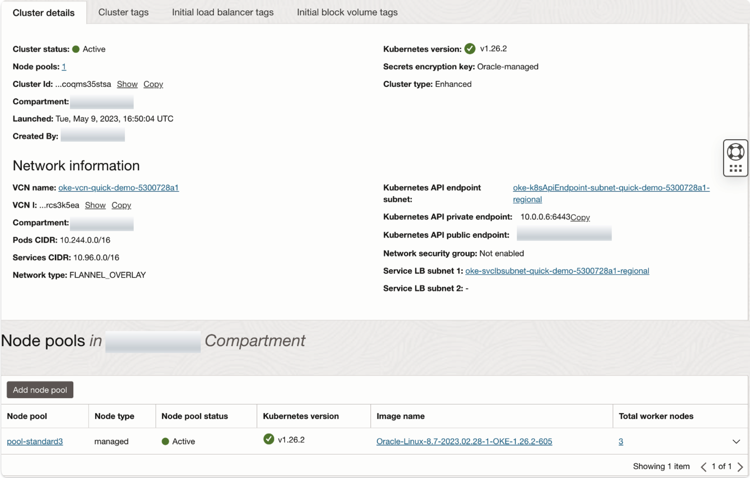Image resolution: width=750 pixels, height=478 pixels.
Task: Show the full Cluster Id value
Action: pos(127,84)
